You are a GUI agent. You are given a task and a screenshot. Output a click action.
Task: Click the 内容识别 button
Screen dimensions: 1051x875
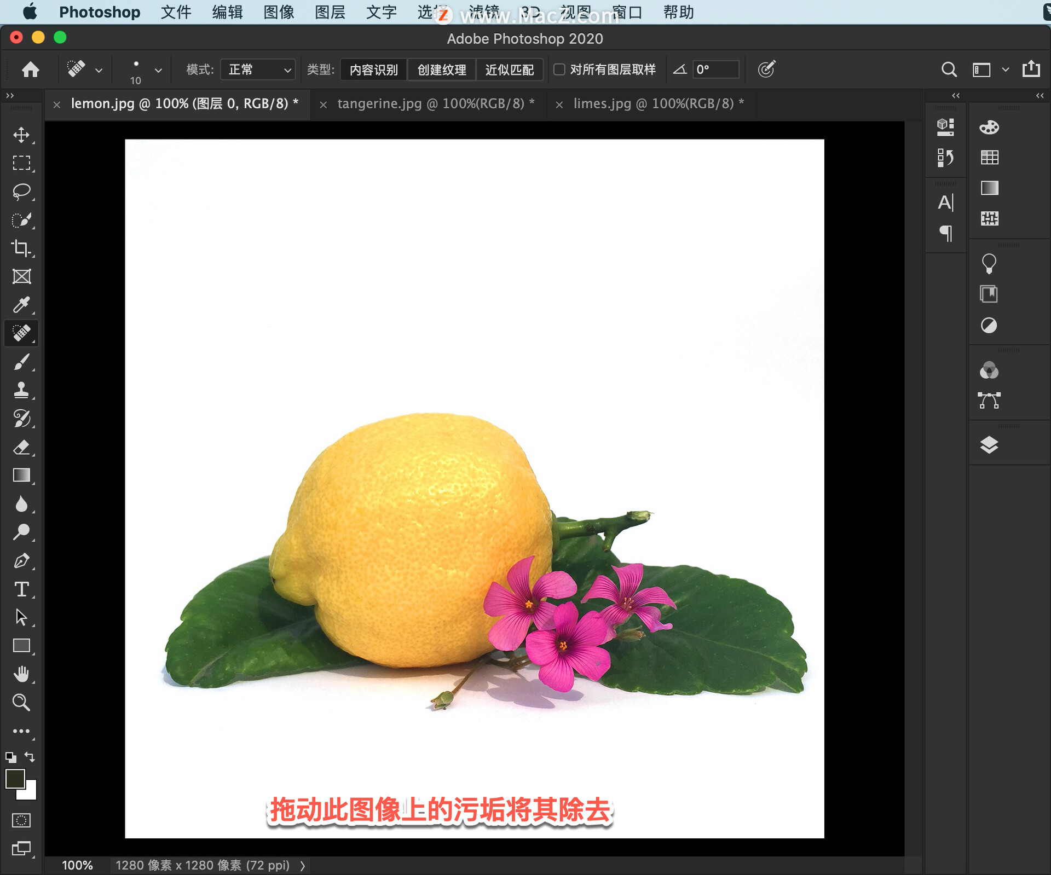tap(373, 69)
